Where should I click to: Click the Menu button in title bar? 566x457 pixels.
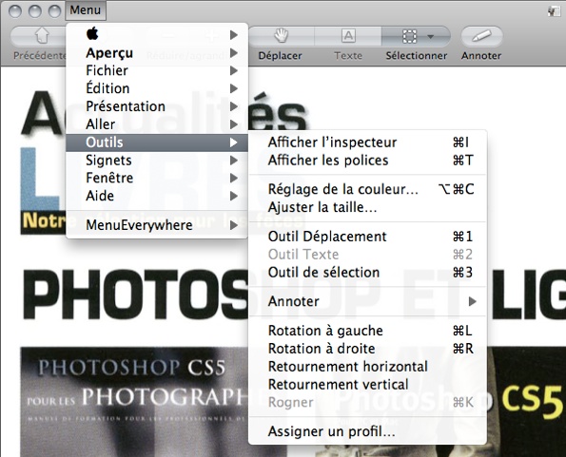point(86,10)
